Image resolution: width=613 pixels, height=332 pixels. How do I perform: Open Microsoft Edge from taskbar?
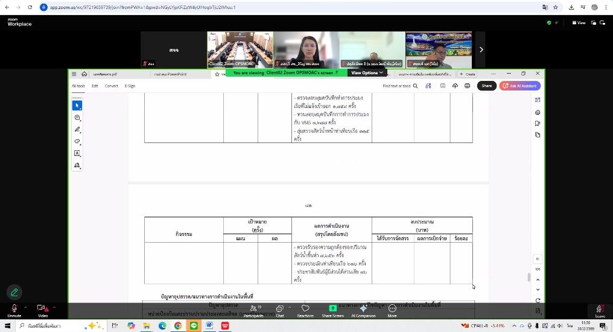click(162, 326)
